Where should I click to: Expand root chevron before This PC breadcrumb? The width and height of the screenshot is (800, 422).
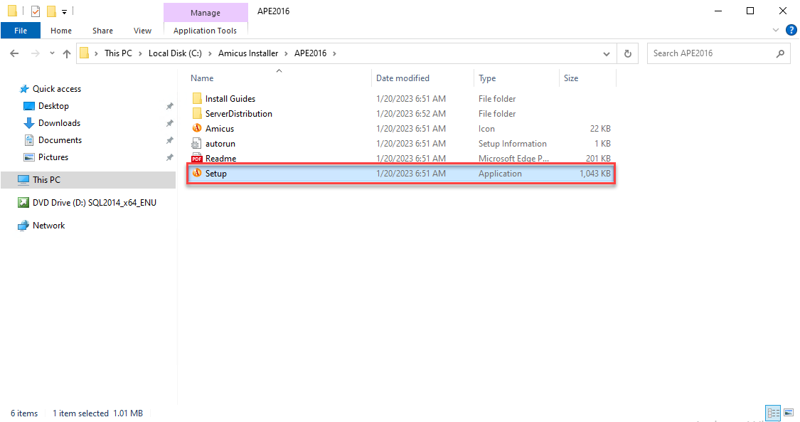[96, 53]
